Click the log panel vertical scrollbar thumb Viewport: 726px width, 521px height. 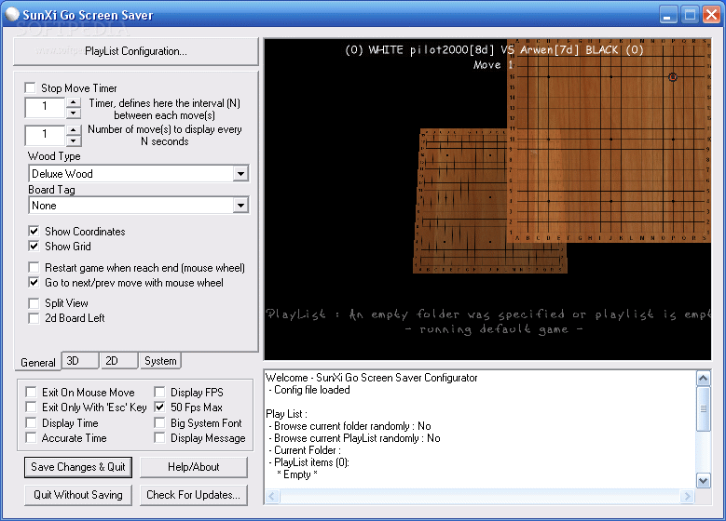(703, 408)
